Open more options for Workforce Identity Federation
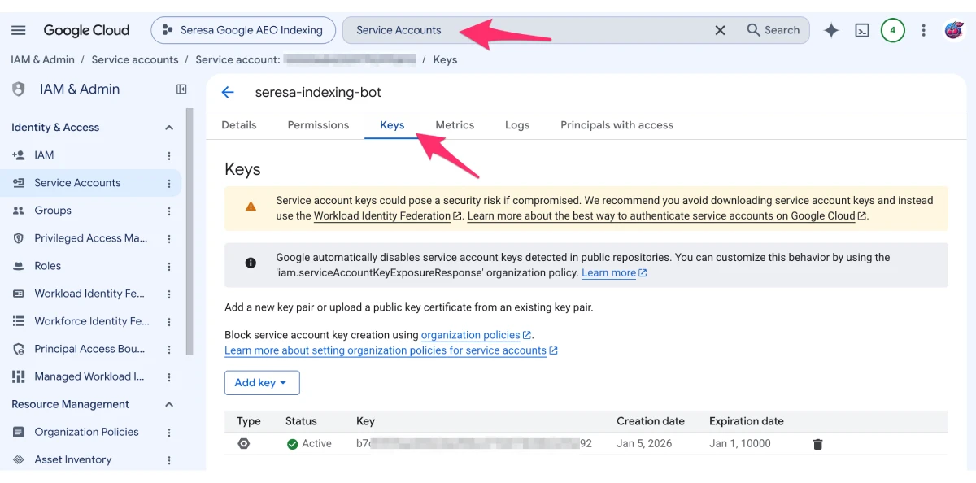This screenshot has width=976, height=483. click(169, 321)
